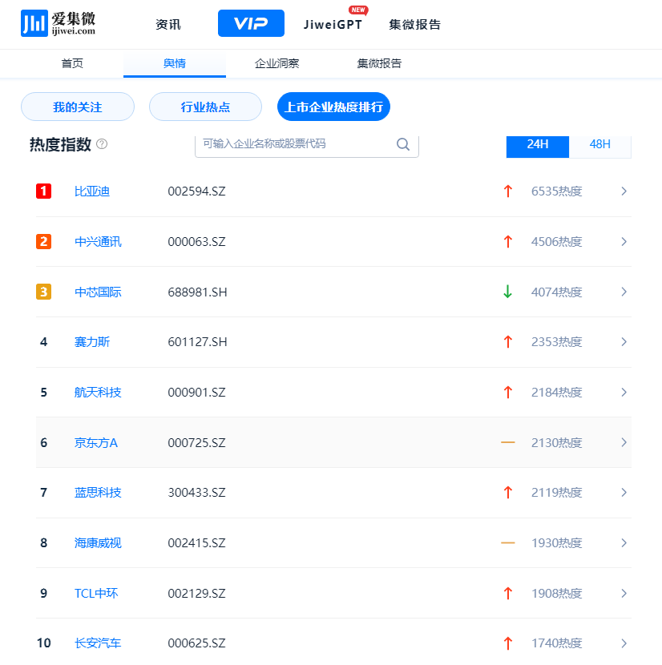Go to the 首页 tab
Image resolution: width=662 pixels, height=665 pixels.
72,63
